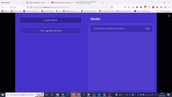Open the Riscatta codice bookmark
Image resolution: width=172 pixels, height=97 pixels.
(16, 11)
